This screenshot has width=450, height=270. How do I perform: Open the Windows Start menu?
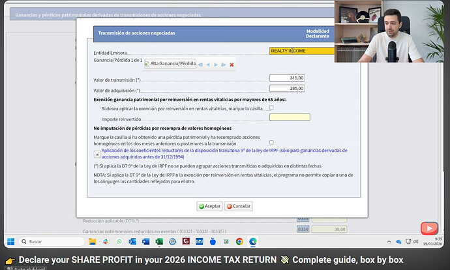(10, 241)
